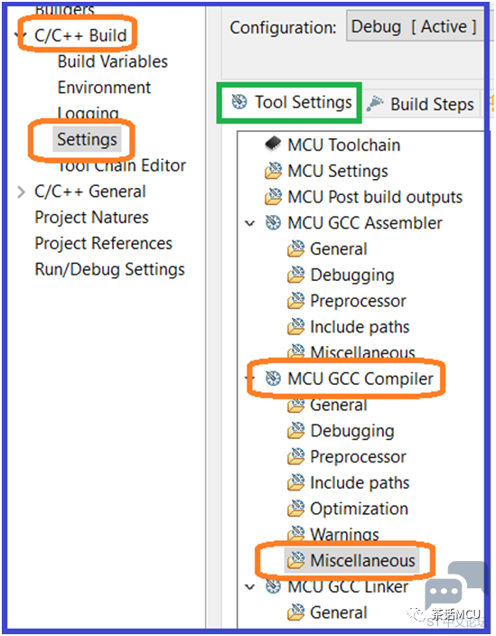
Task: Switch to the Tool Settings tab
Action: [x=289, y=102]
